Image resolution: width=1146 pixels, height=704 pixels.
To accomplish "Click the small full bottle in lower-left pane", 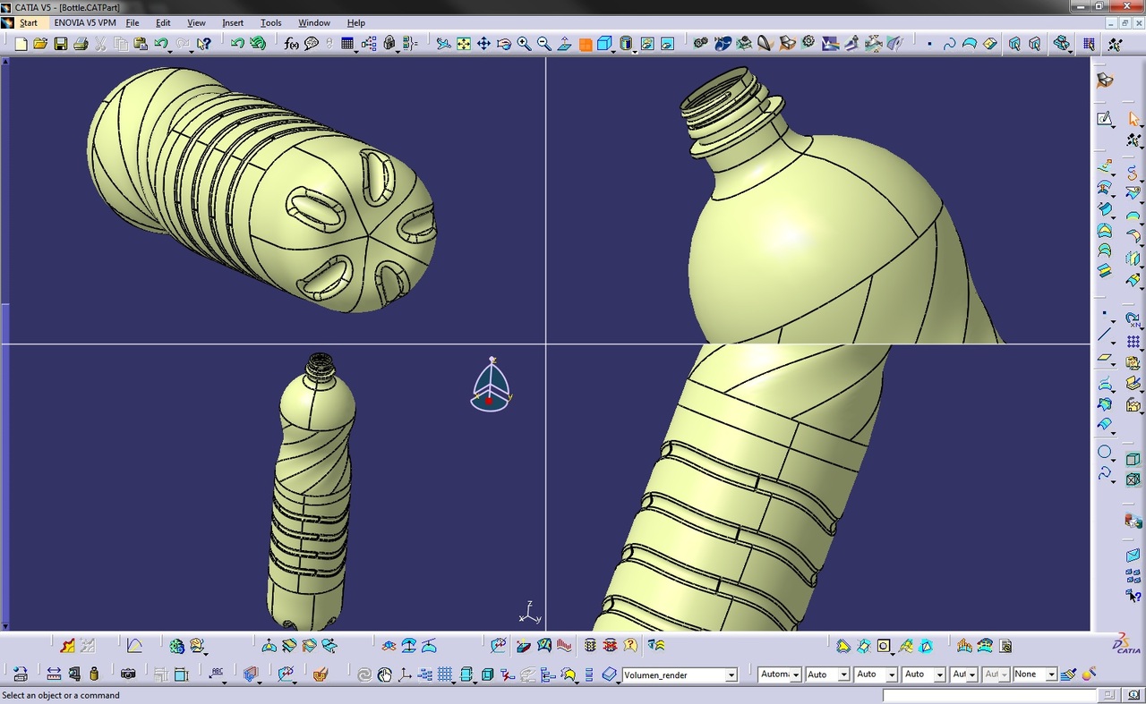I will pos(311,492).
